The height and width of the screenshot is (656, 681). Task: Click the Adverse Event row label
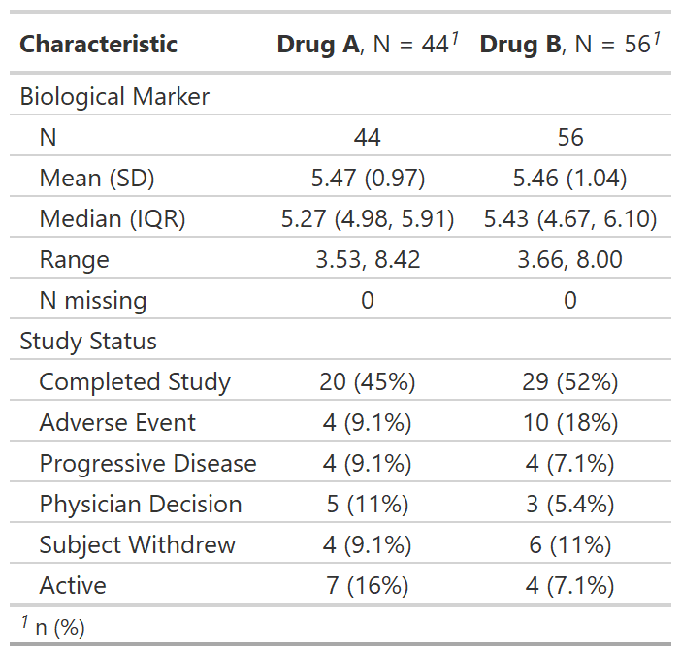click(x=117, y=422)
